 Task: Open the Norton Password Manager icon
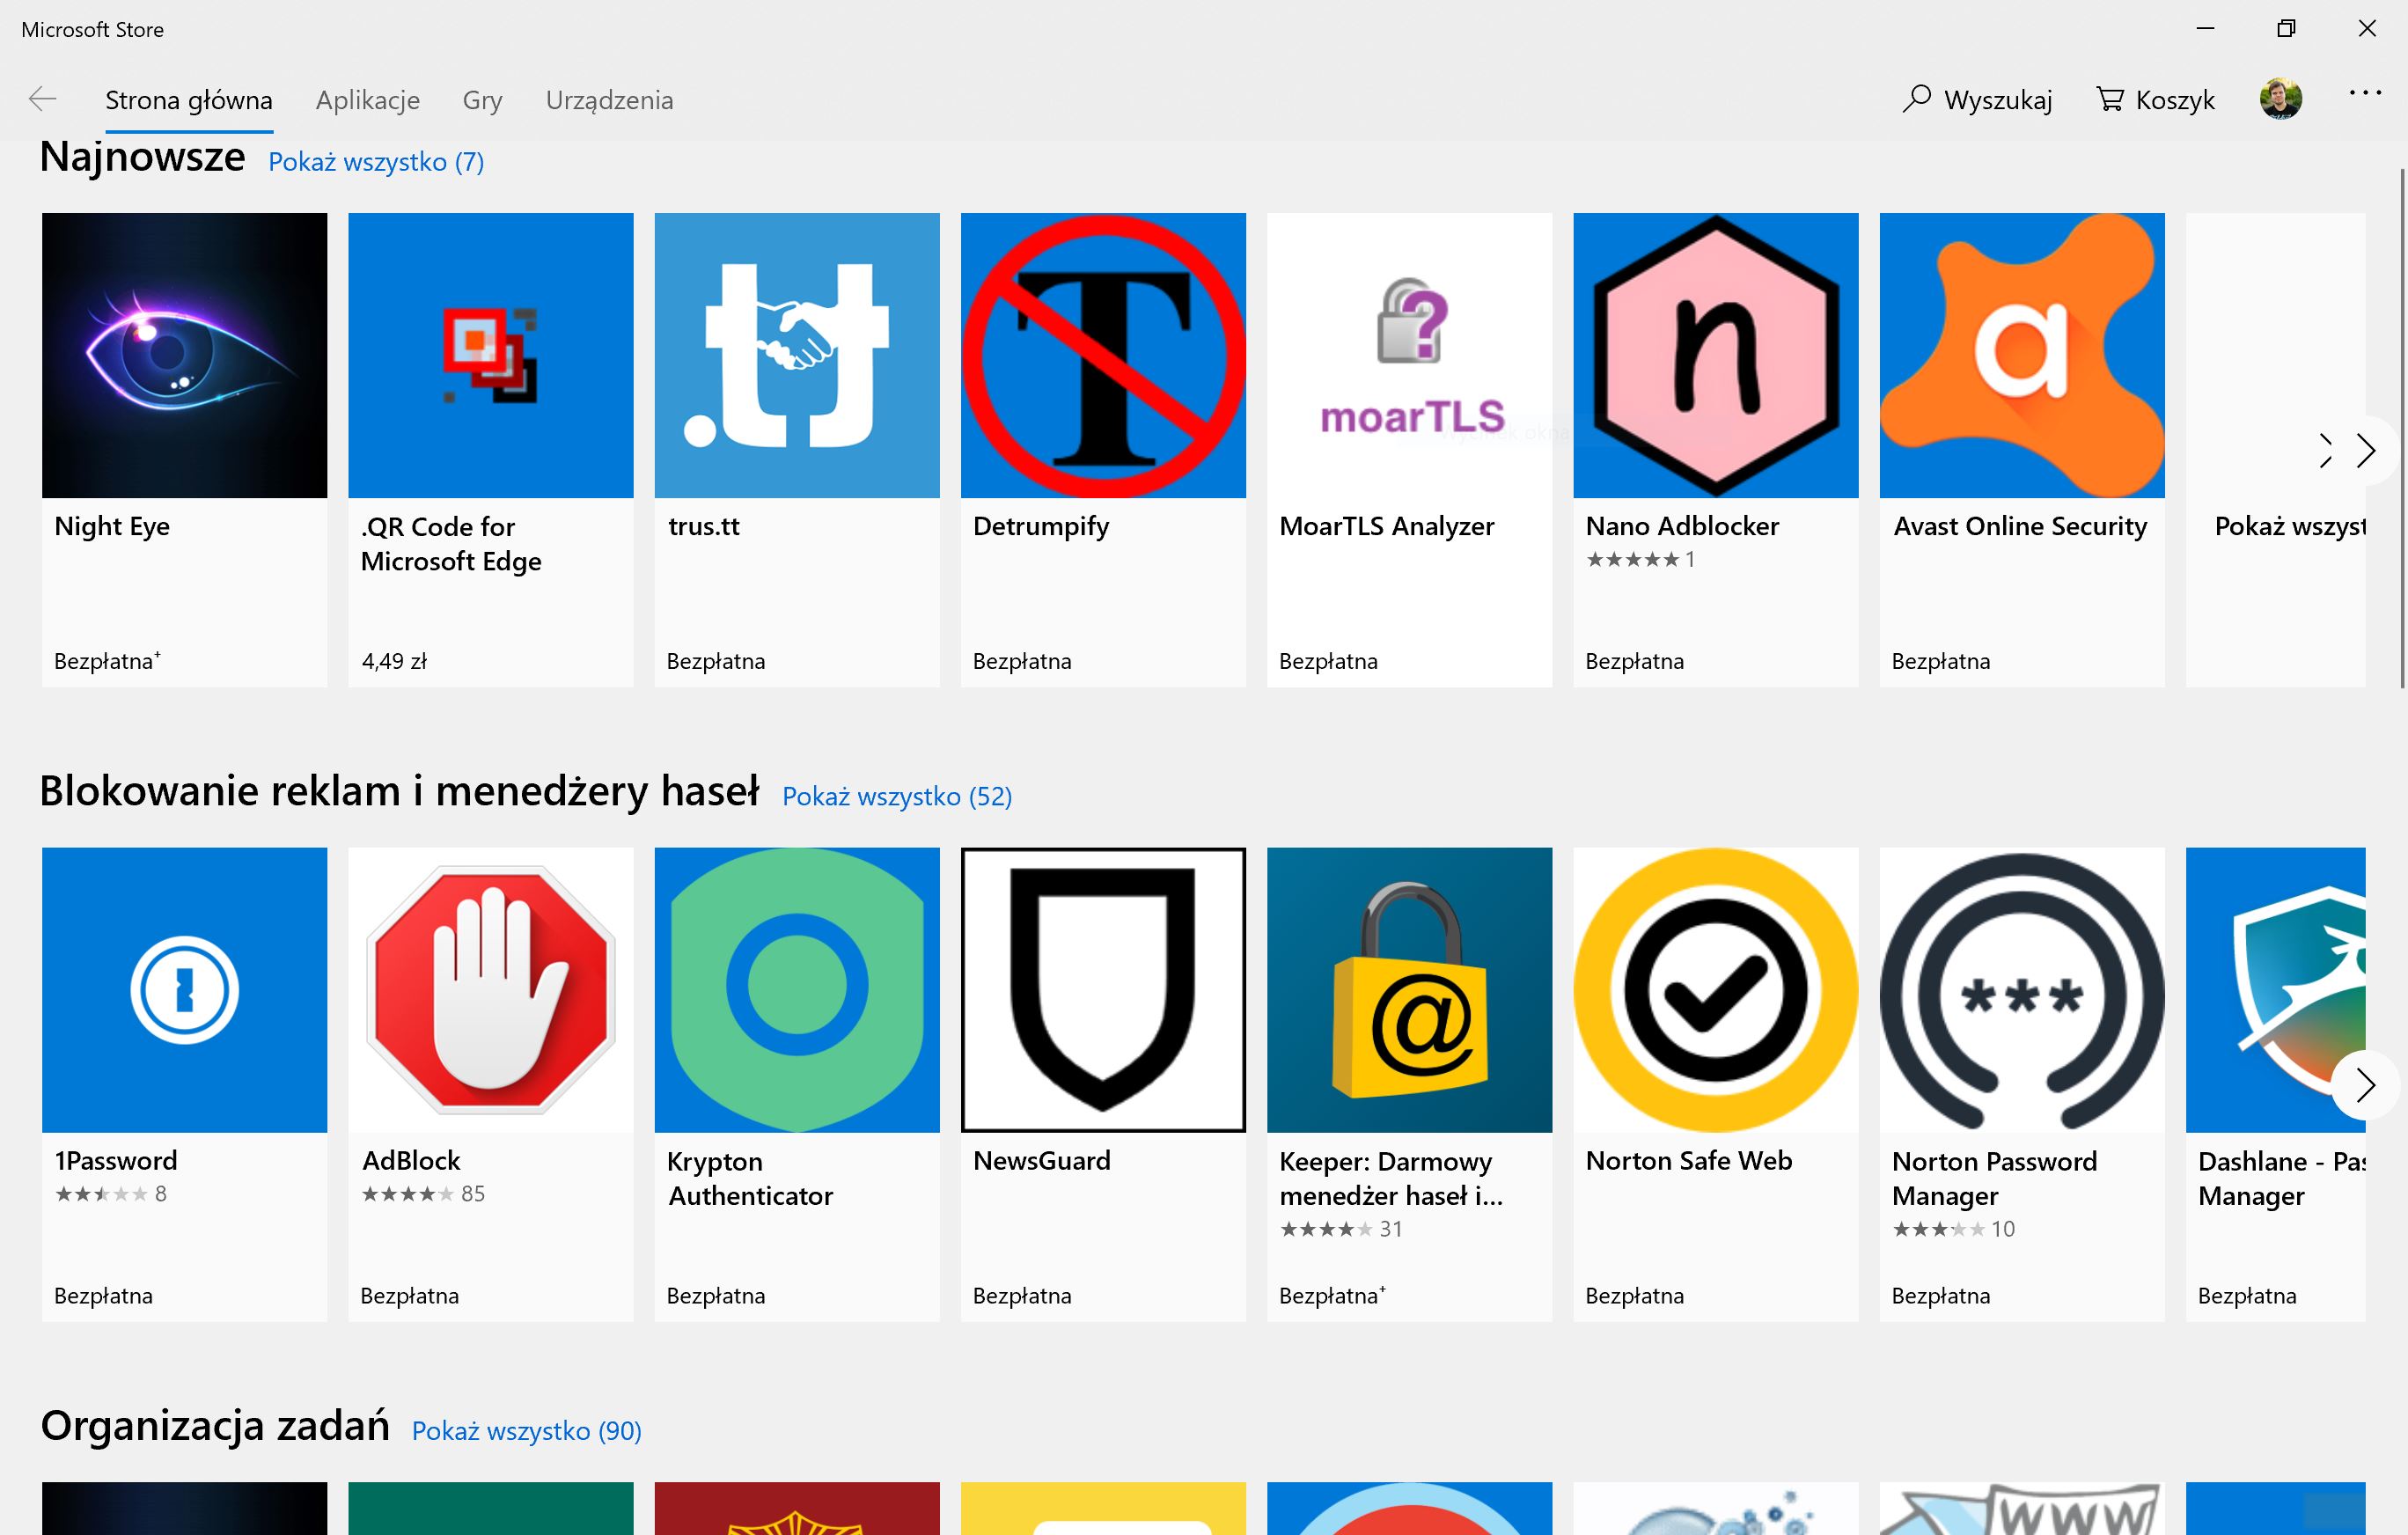click(x=2022, y=990)
